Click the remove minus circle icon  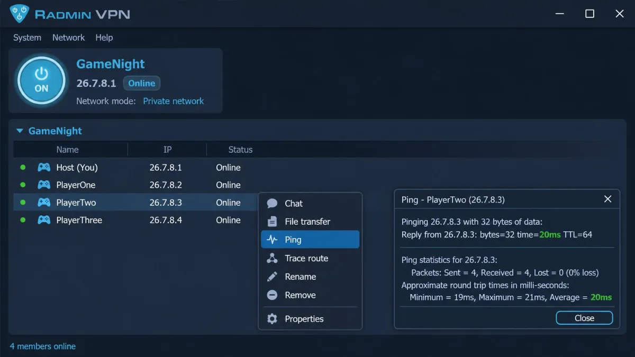(x=272, y=295)
